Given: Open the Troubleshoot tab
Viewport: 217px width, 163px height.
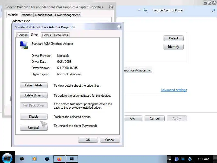Looking at the screenshot, I should [43, 15].
